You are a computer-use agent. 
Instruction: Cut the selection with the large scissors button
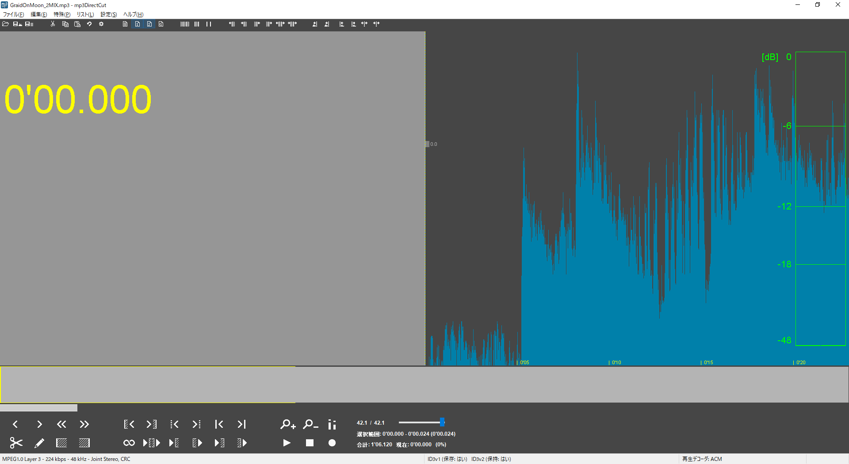16,443
